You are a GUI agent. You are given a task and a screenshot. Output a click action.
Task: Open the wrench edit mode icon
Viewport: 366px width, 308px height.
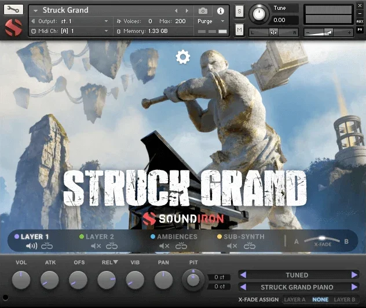[x=13, y=9]
